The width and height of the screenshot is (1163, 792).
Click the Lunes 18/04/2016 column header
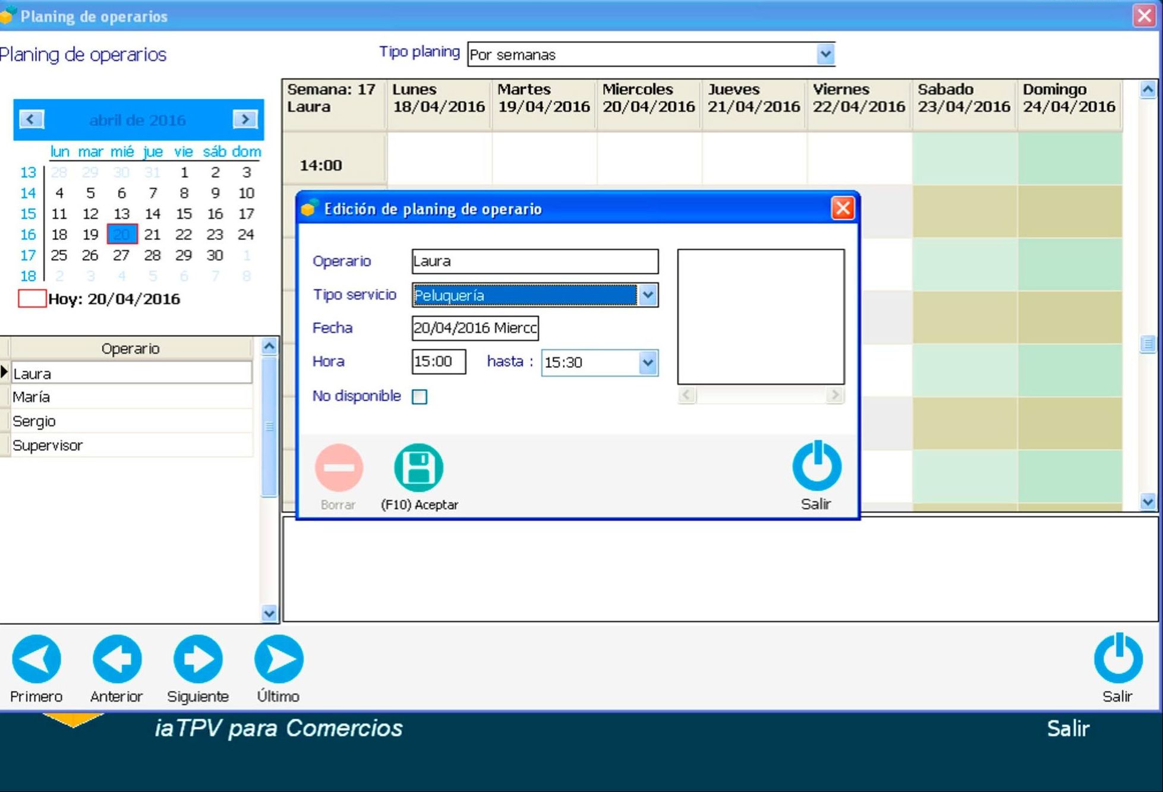439,105
